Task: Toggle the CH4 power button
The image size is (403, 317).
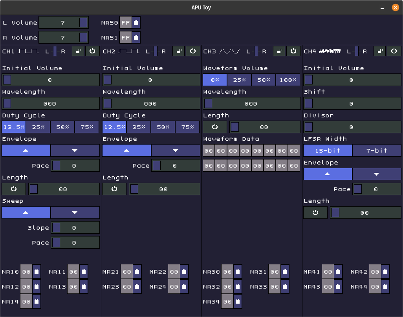Action: (x=394, y=51)
